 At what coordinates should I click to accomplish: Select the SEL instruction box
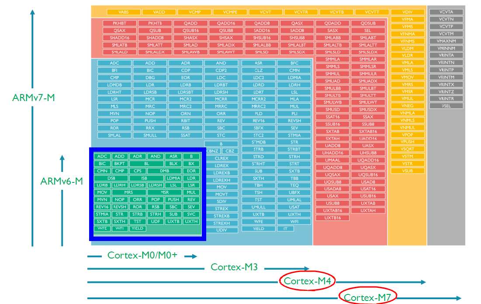(368, 31)
